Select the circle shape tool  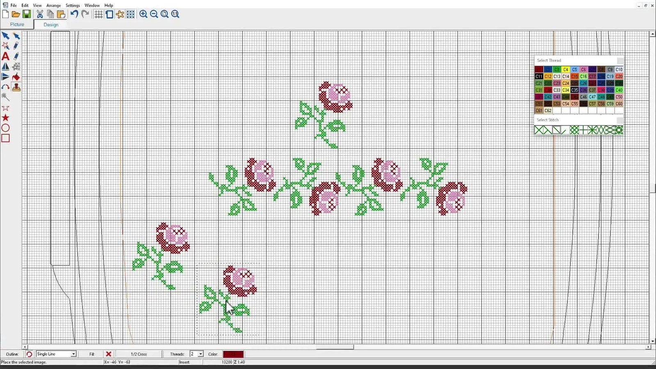pyautogui.click(x=6, y=128)
